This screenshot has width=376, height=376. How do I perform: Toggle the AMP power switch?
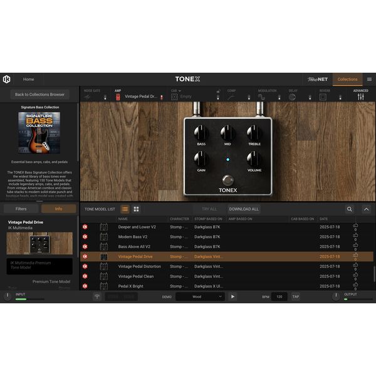(118, 97)
